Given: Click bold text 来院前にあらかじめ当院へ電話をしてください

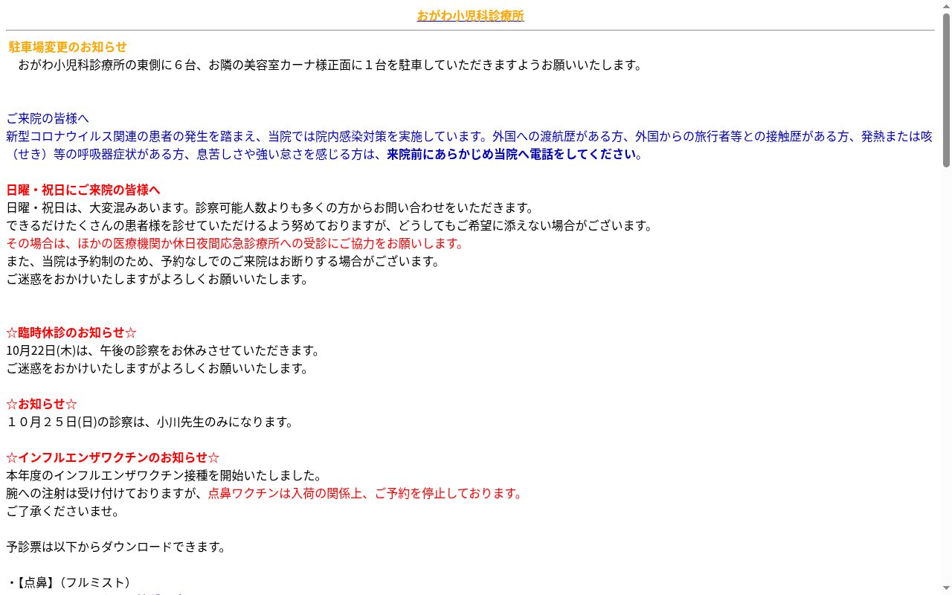Looking at the screenshot, I should pos(512,154).
